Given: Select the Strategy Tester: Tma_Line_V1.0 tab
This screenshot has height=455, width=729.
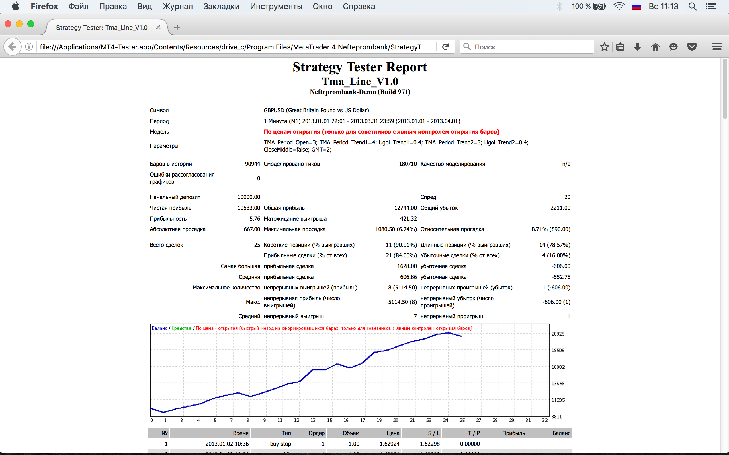Looking at the screenshot, I should [102, 28].
